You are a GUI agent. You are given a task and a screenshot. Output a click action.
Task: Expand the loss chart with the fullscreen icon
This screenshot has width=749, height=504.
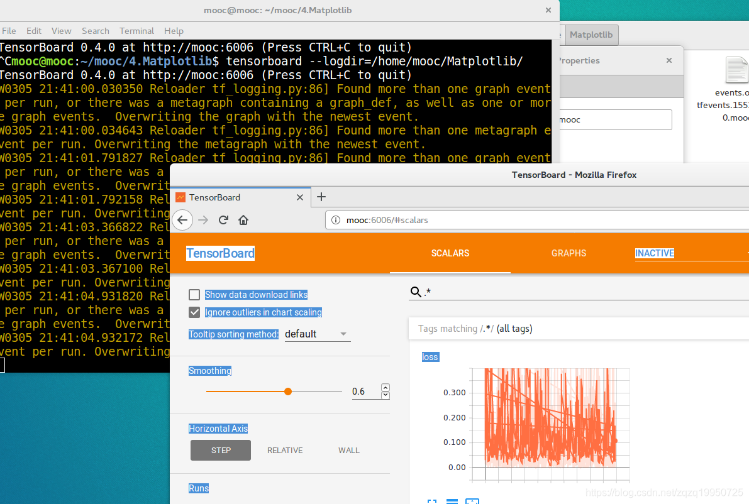[x=432, y=501]
